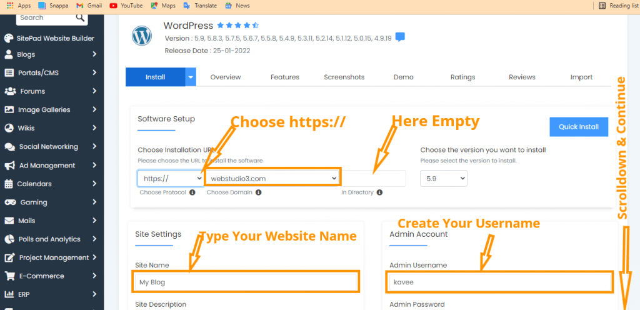640x310 pixels.
Task: Expand the Blogs category chevron
Action: (x=94, y=54)
